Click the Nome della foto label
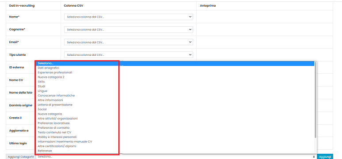The width and height of the screenshot is (342, 159). click(x=21, y=92)
